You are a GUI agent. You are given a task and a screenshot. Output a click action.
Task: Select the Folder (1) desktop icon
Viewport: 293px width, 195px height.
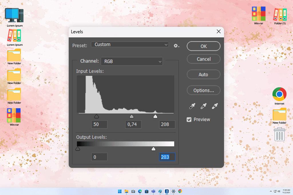[280, 16]
